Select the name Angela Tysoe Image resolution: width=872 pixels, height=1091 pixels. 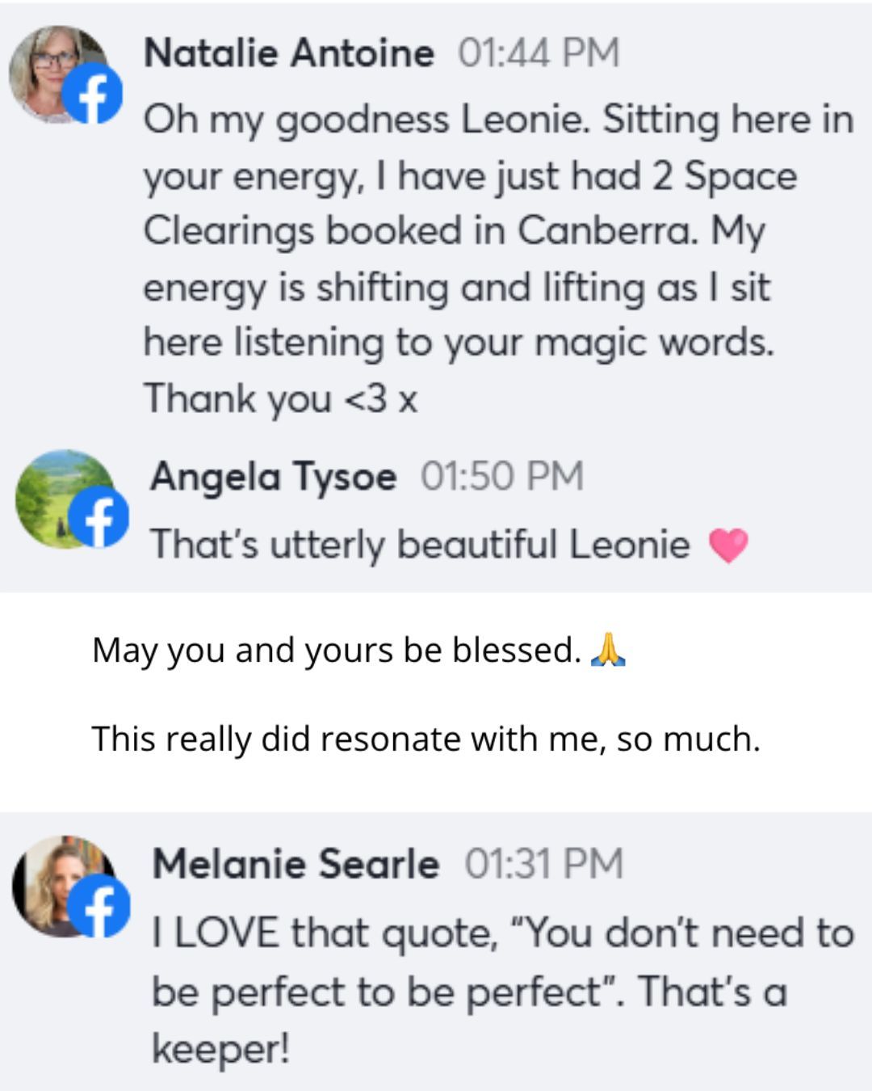[x=273, y=477]
